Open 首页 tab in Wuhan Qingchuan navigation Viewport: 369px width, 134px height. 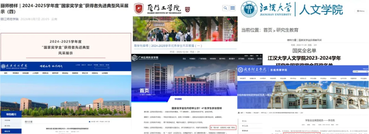(6, 73)
